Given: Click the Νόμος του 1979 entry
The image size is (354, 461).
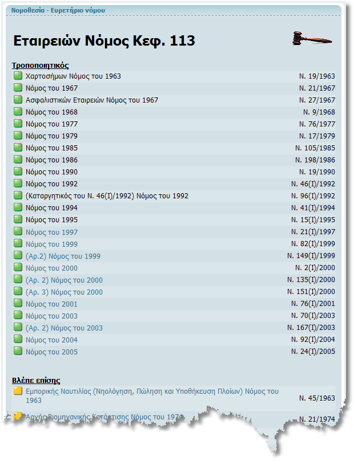Looking at the screenshot, I should click(51, 136).
